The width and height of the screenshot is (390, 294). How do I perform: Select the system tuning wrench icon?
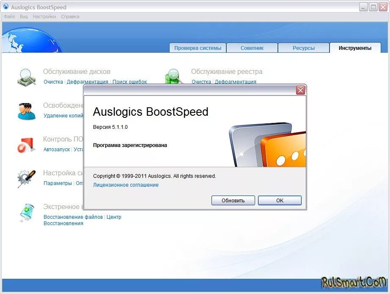pos(26,178)
